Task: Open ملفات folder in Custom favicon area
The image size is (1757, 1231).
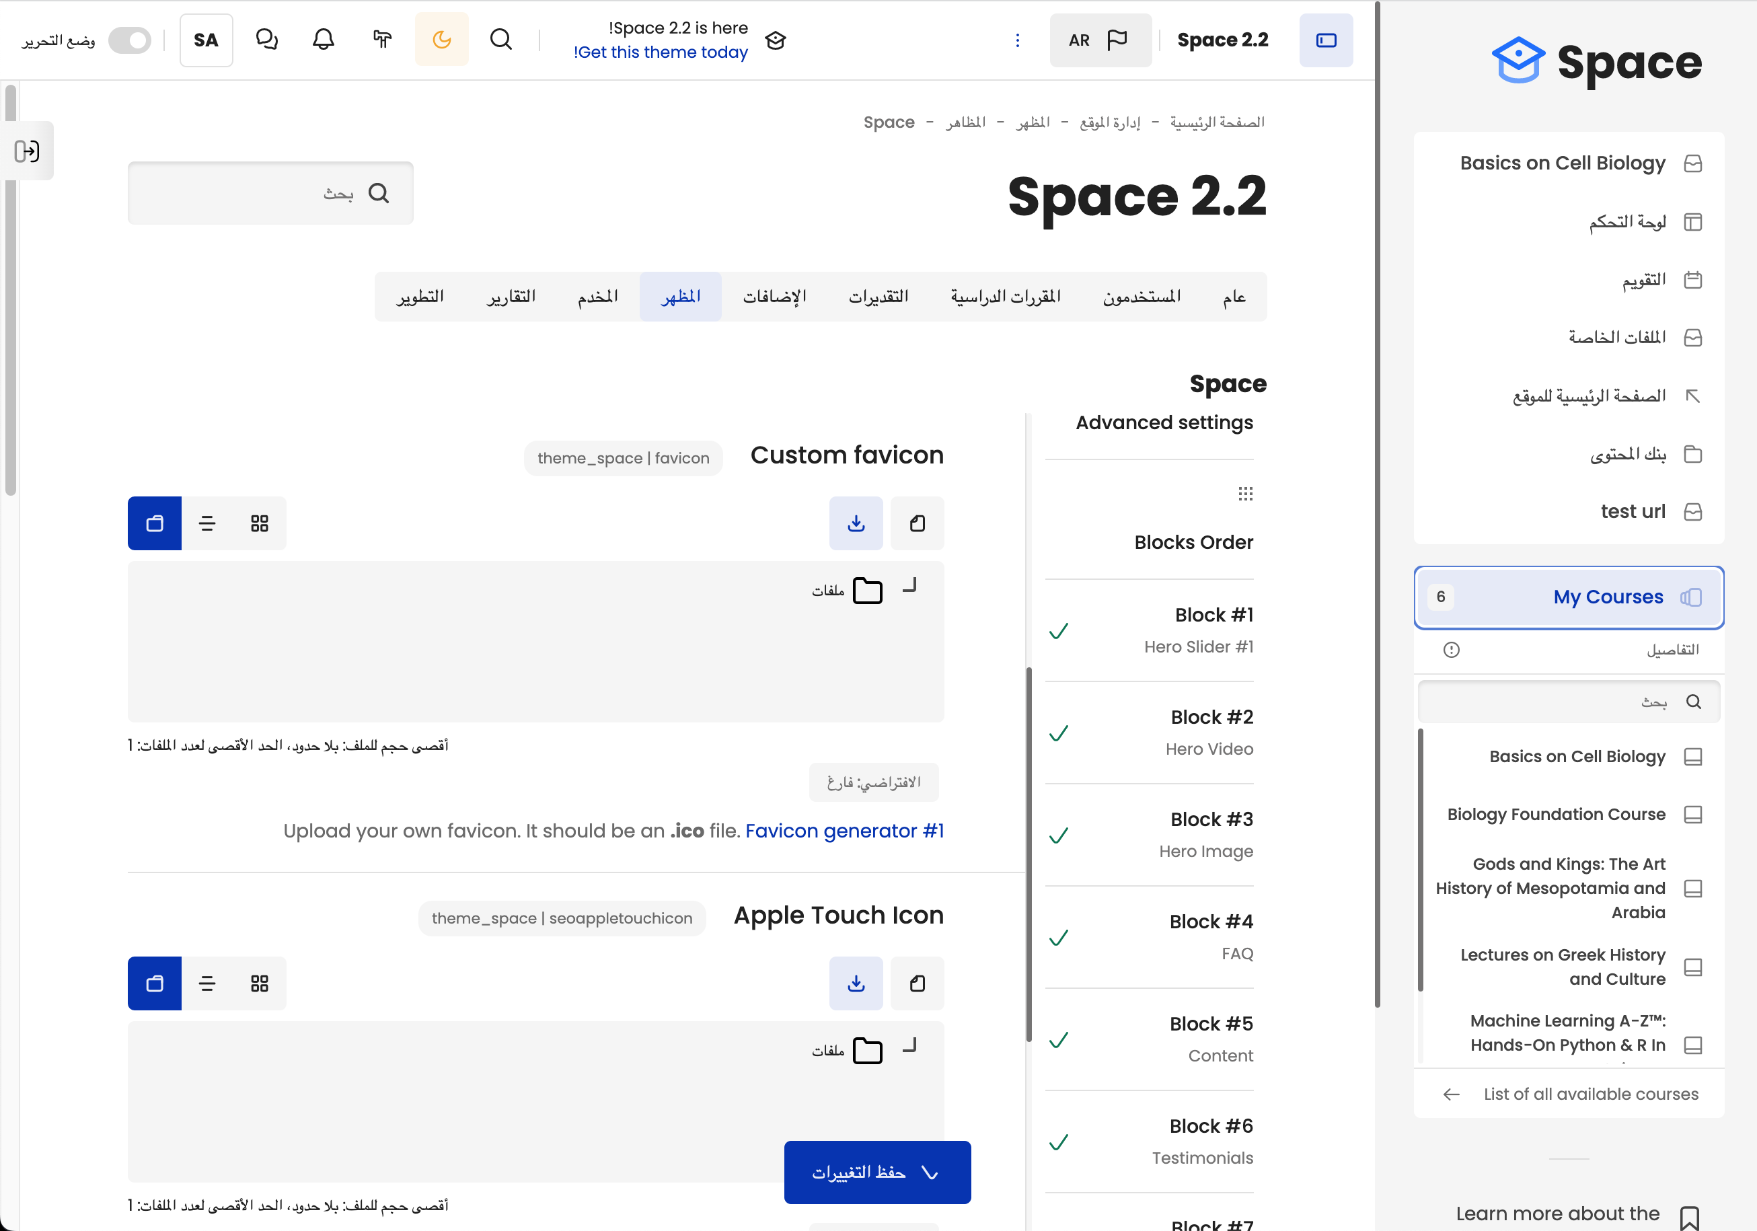Action: pyautogui.click(x=848, y=591)
